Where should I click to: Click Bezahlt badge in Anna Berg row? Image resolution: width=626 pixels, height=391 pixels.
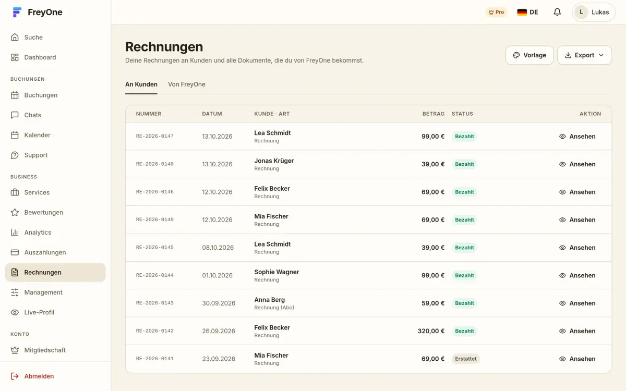(x=464, y=303)
